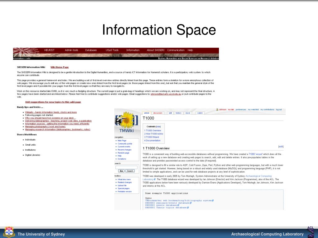Viewport: 318px width, 238px height.
Task: Open the Current events link
Action: [124, 147]
